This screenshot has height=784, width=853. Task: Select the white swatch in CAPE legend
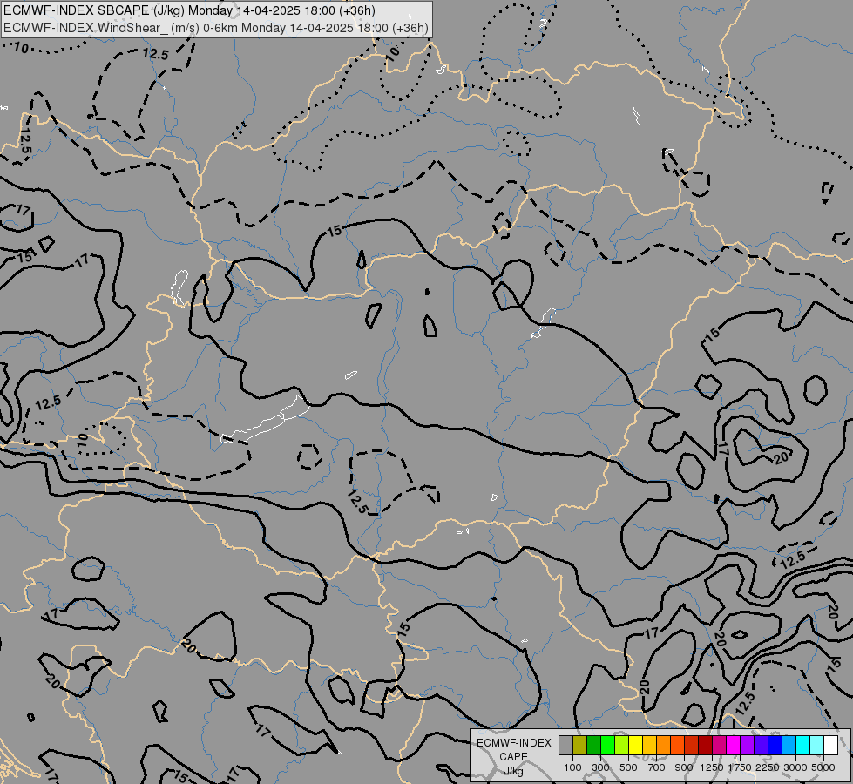(830, 745)
